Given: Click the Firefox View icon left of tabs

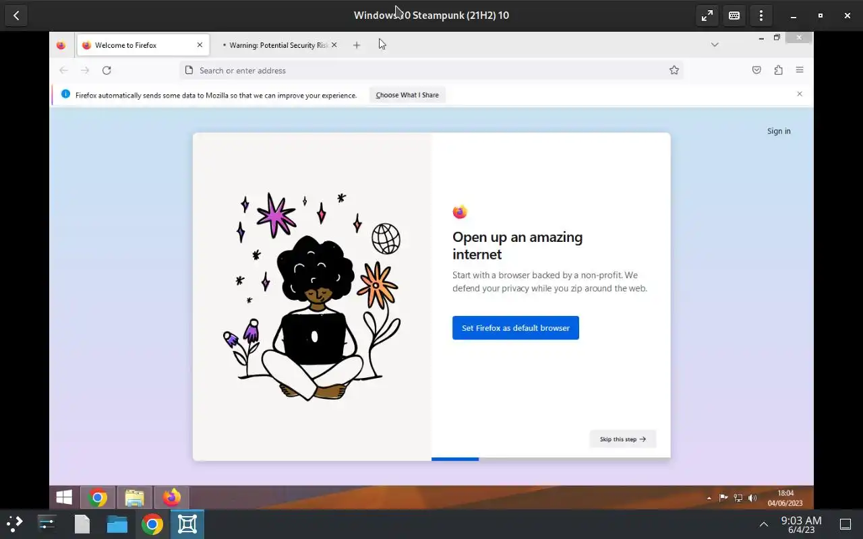Looking at the screenshot, I should (61, 45).
